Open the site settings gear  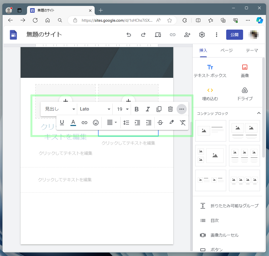(202, 35)
